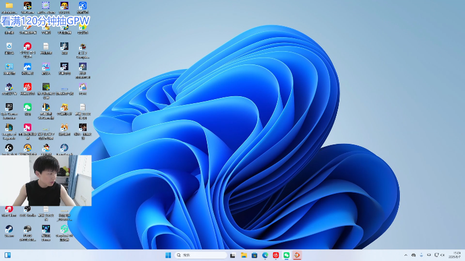This screenshot has height=261, width=465.
Task: Switch to the orange streaming app on taskbar
Action: pyautogui.click(x=297, y=255)
